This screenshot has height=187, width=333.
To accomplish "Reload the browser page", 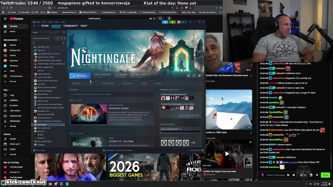I will [x=11, y=8].
